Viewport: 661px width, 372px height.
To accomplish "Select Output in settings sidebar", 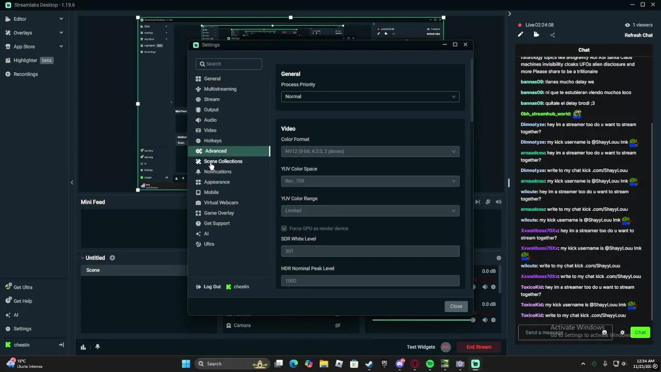I will coord(211,110).
